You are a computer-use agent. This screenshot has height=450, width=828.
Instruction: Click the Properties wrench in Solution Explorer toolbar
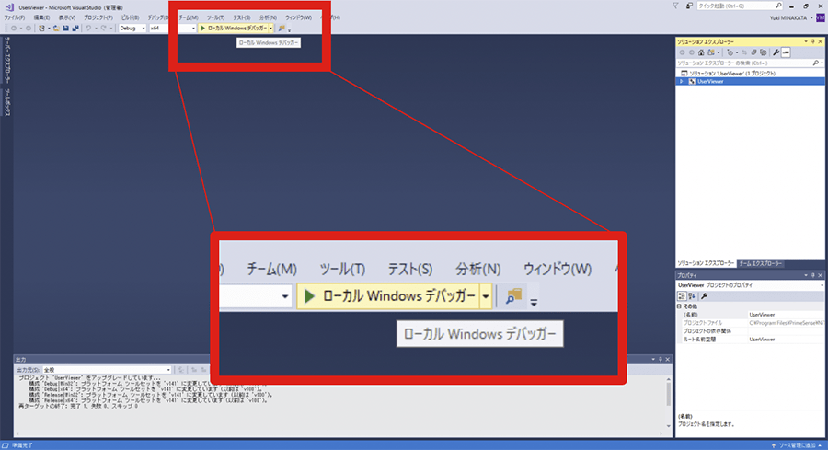coord(776,52)
